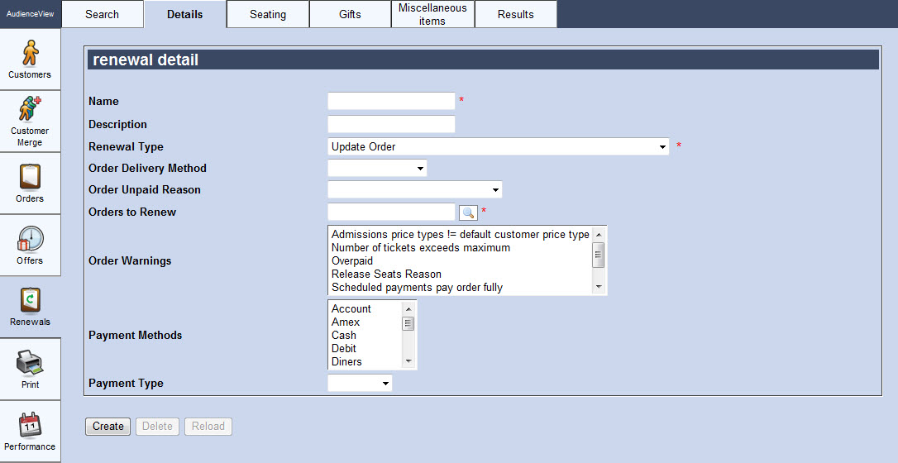Click the Delete button
Screen dimensions: 898x463
pos(157,427)
